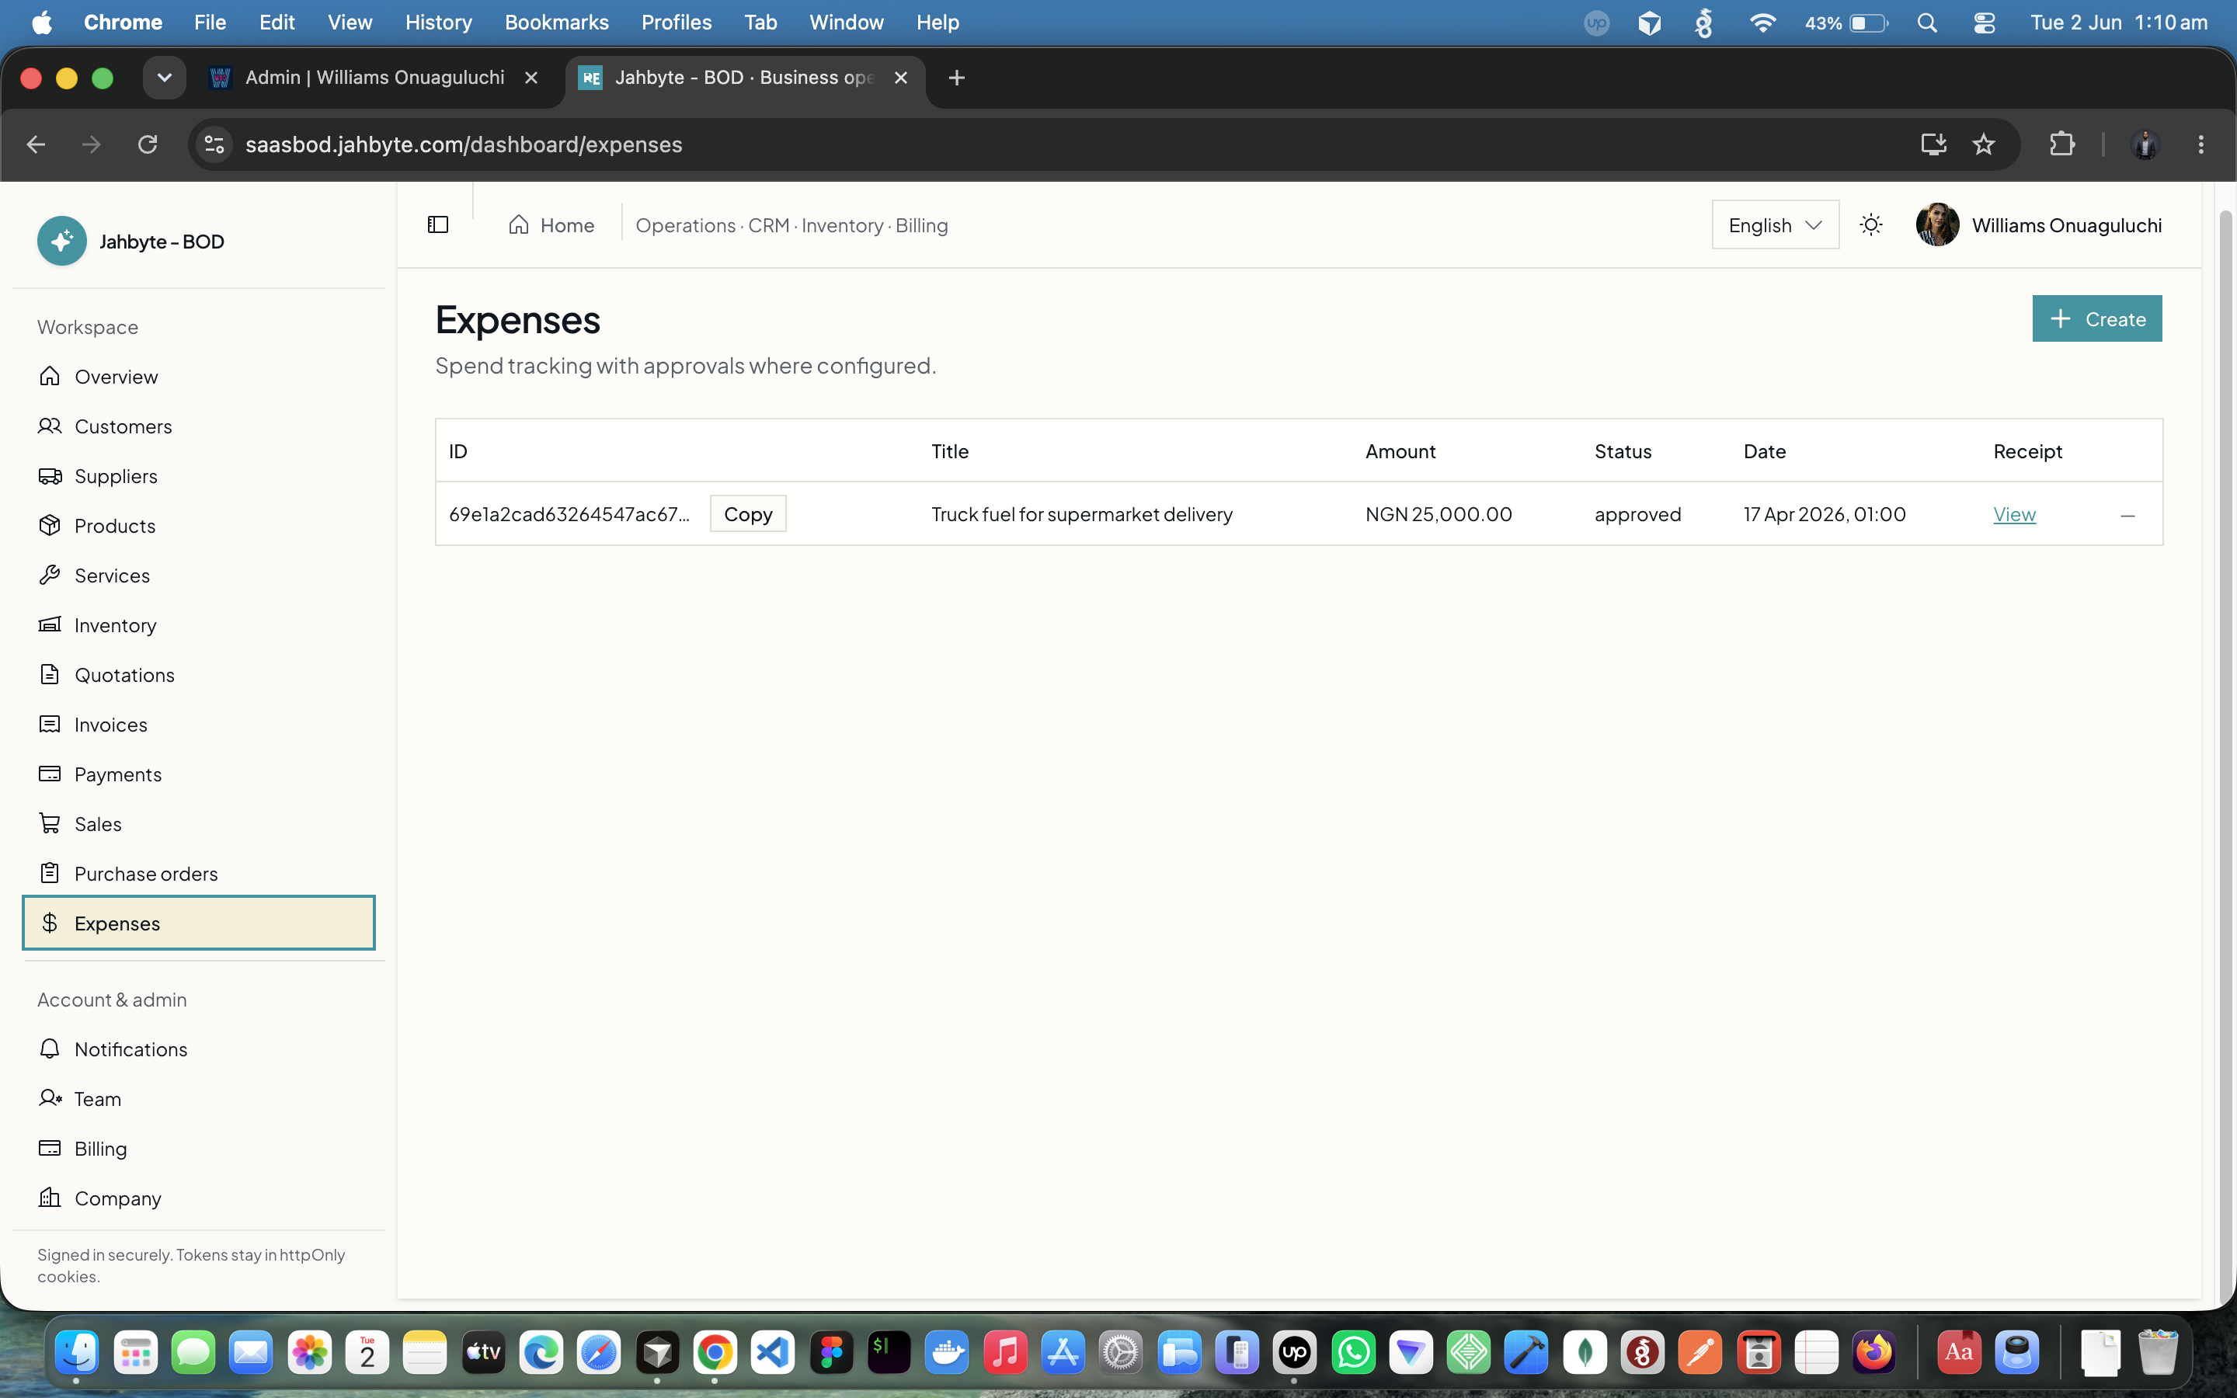Image resolution: width=2237 pixels, height=1398 pixels.
Task: Open Finder from the dock
Action: pyautogui.click(x=77, y=1353)
